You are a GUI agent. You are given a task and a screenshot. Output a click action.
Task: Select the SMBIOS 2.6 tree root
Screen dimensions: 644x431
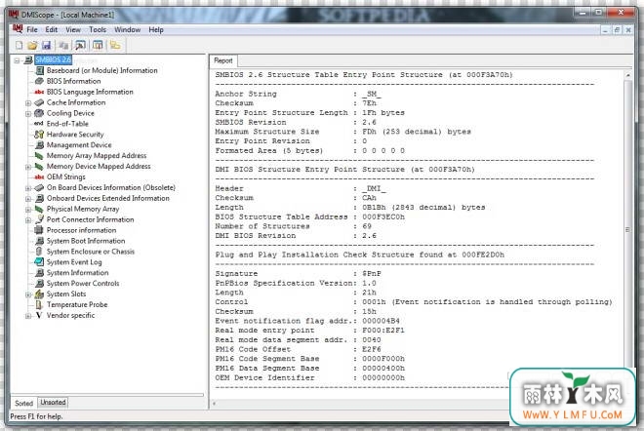[54, 59]
